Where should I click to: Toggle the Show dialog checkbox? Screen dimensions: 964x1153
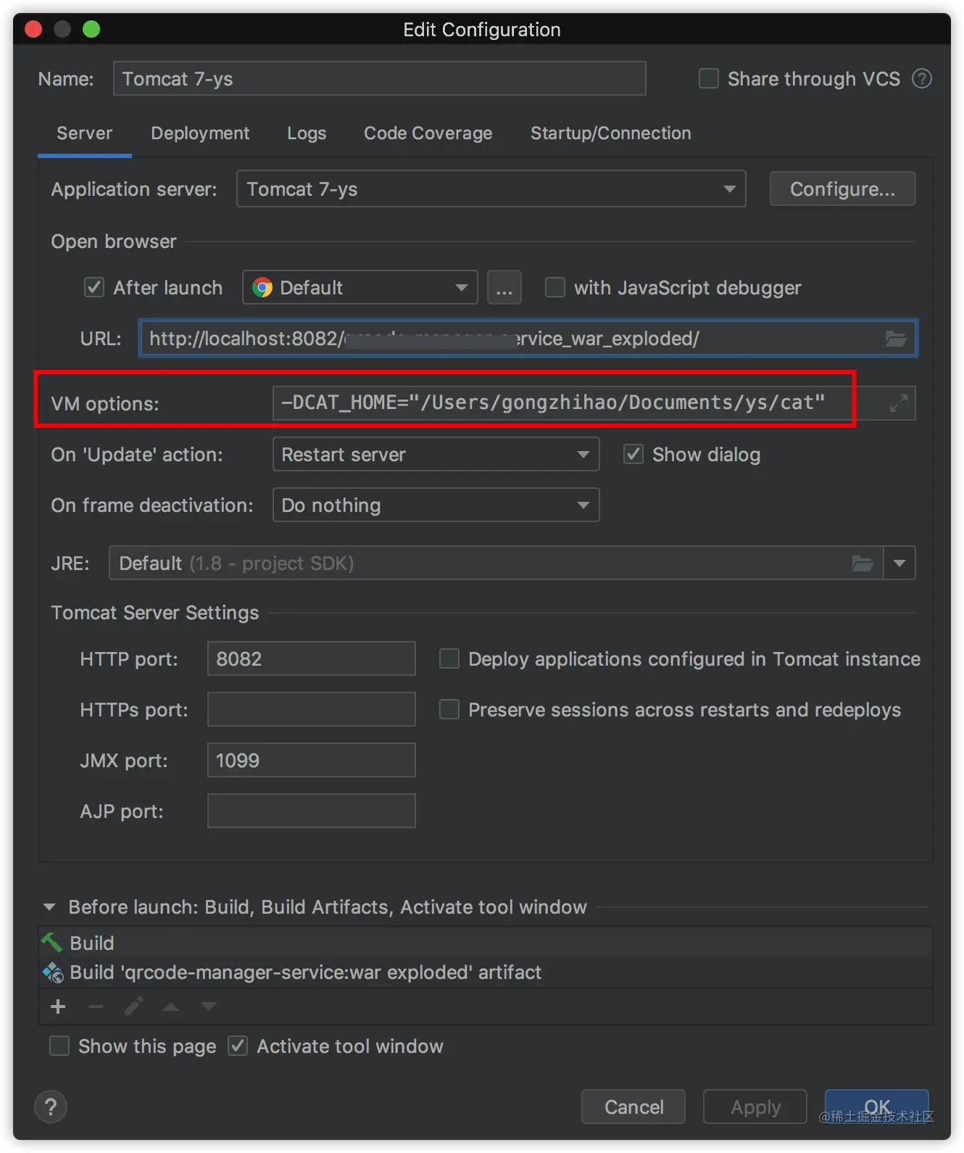pos(633,455)
